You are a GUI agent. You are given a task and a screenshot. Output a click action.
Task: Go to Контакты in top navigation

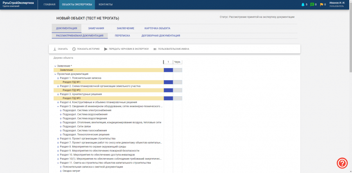106,5
